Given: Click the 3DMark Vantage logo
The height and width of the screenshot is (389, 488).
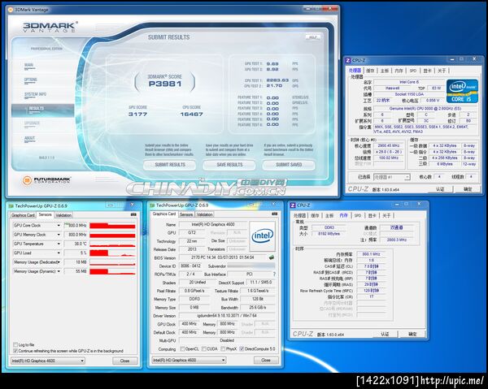Looking at the screenshot, I should (x=50, y=27).
